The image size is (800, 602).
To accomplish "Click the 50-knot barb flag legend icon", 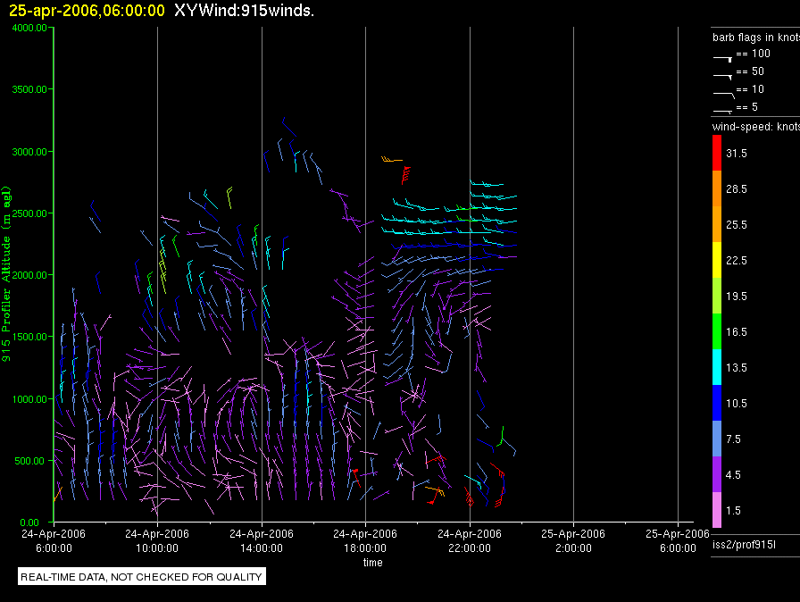I will click(722, 77).
